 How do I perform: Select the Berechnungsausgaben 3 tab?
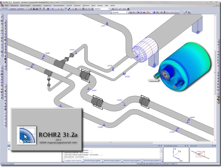tap(132, 161)
